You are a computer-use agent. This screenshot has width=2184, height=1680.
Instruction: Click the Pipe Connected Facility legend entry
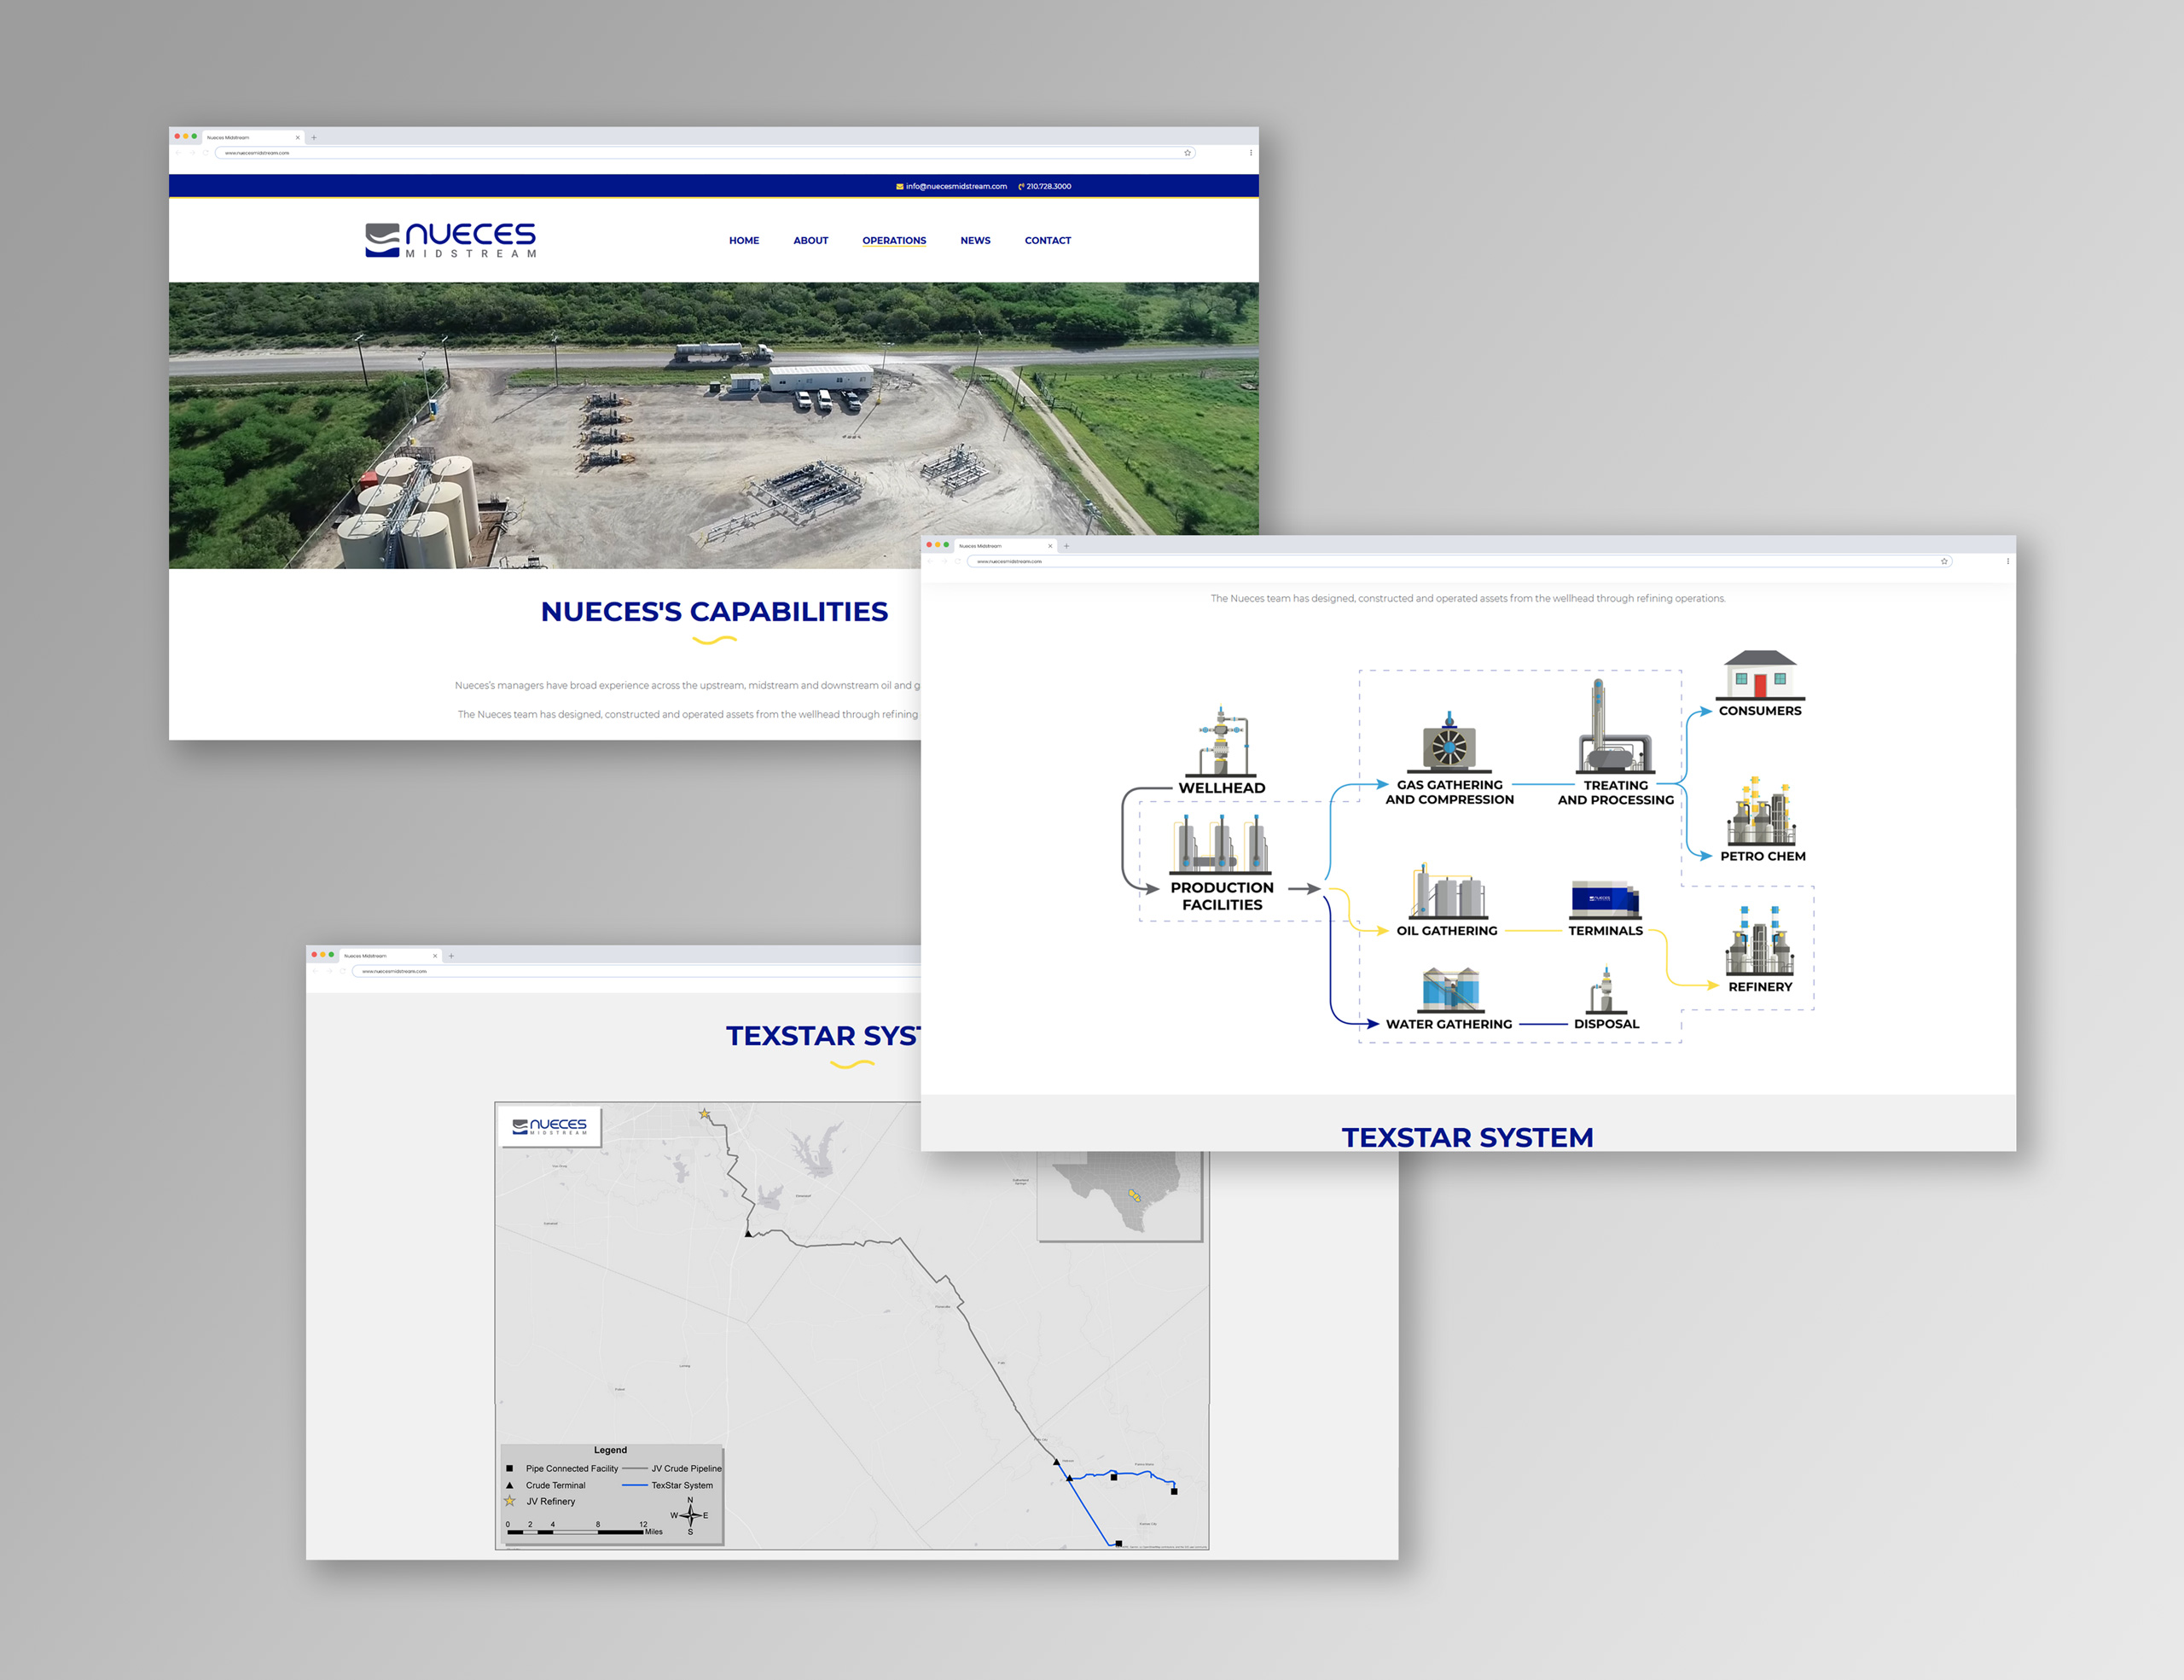pos(562,1469)
